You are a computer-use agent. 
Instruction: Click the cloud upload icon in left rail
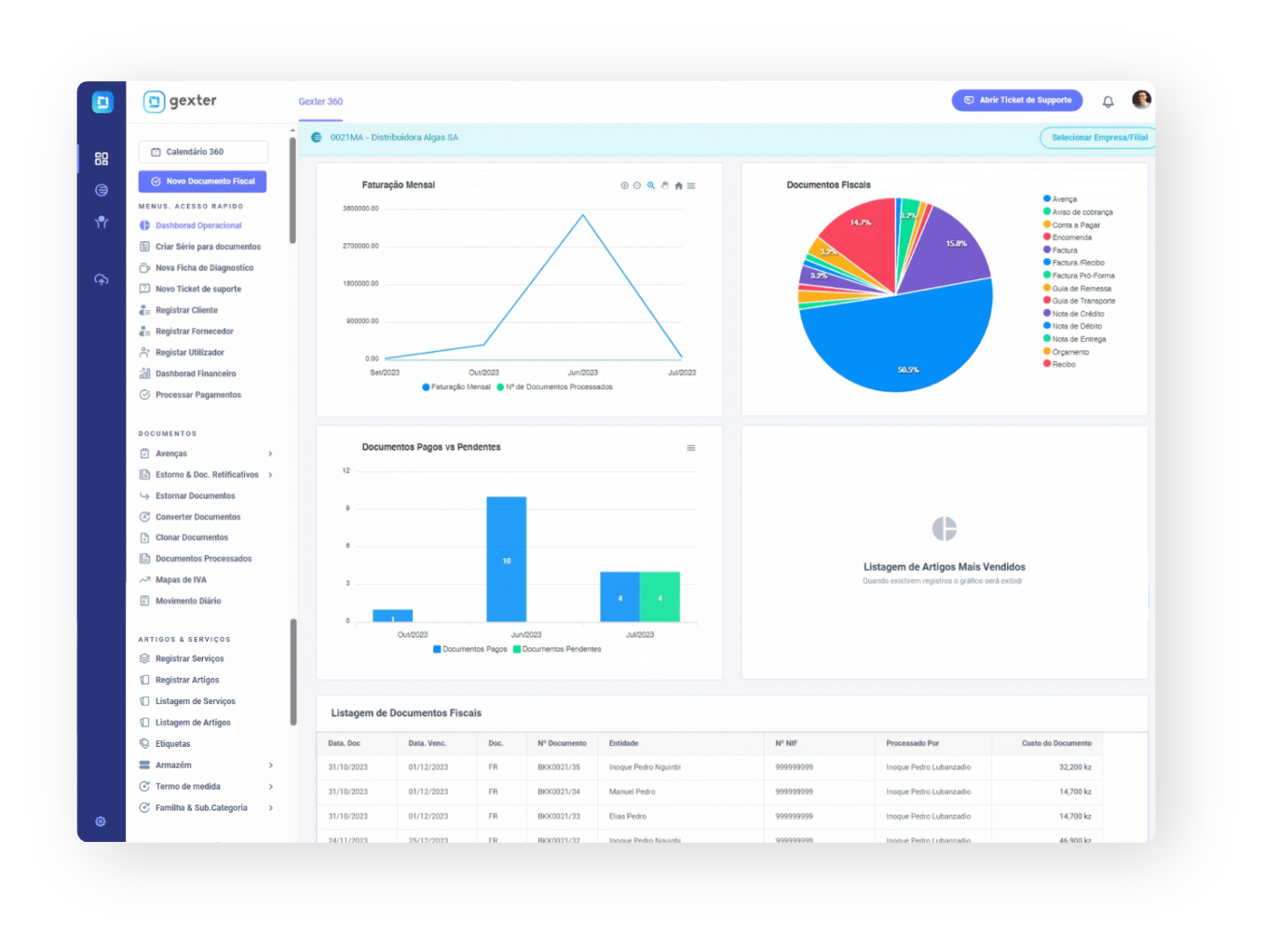[x=102, y=279]
